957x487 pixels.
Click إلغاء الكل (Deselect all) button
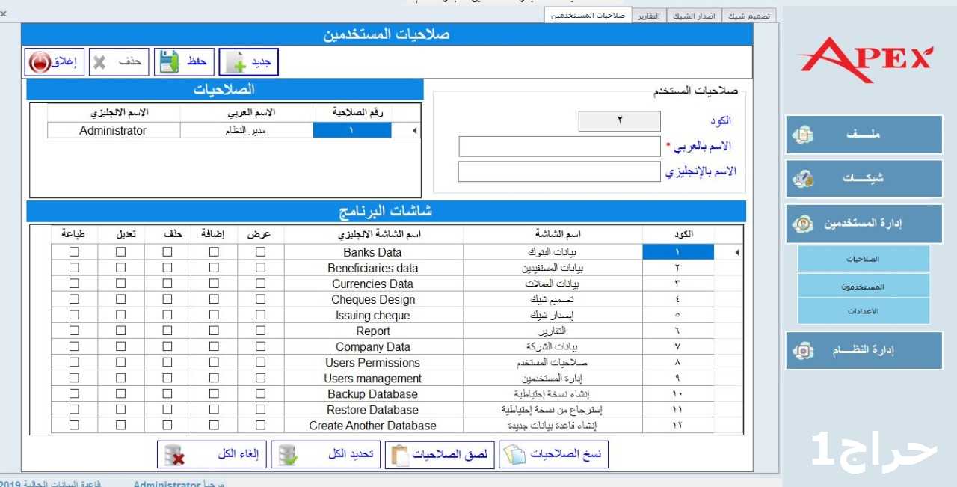click(212, 455)
